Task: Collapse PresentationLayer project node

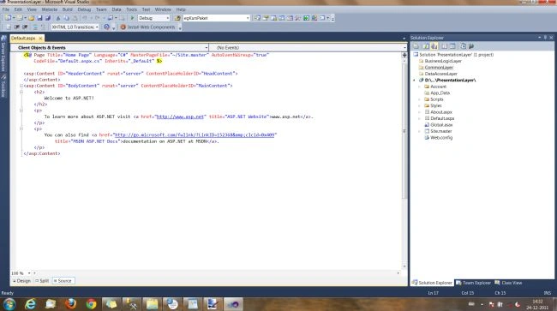Action: (414, 81)
